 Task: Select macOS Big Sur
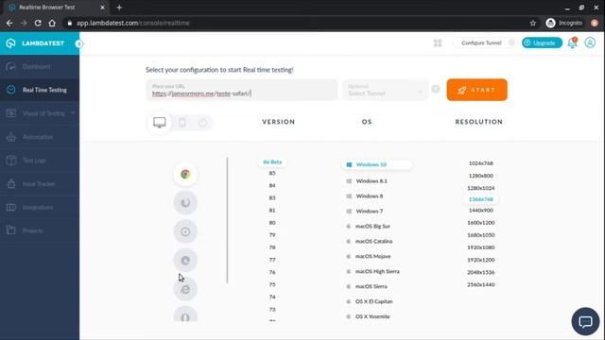(369, 226)
